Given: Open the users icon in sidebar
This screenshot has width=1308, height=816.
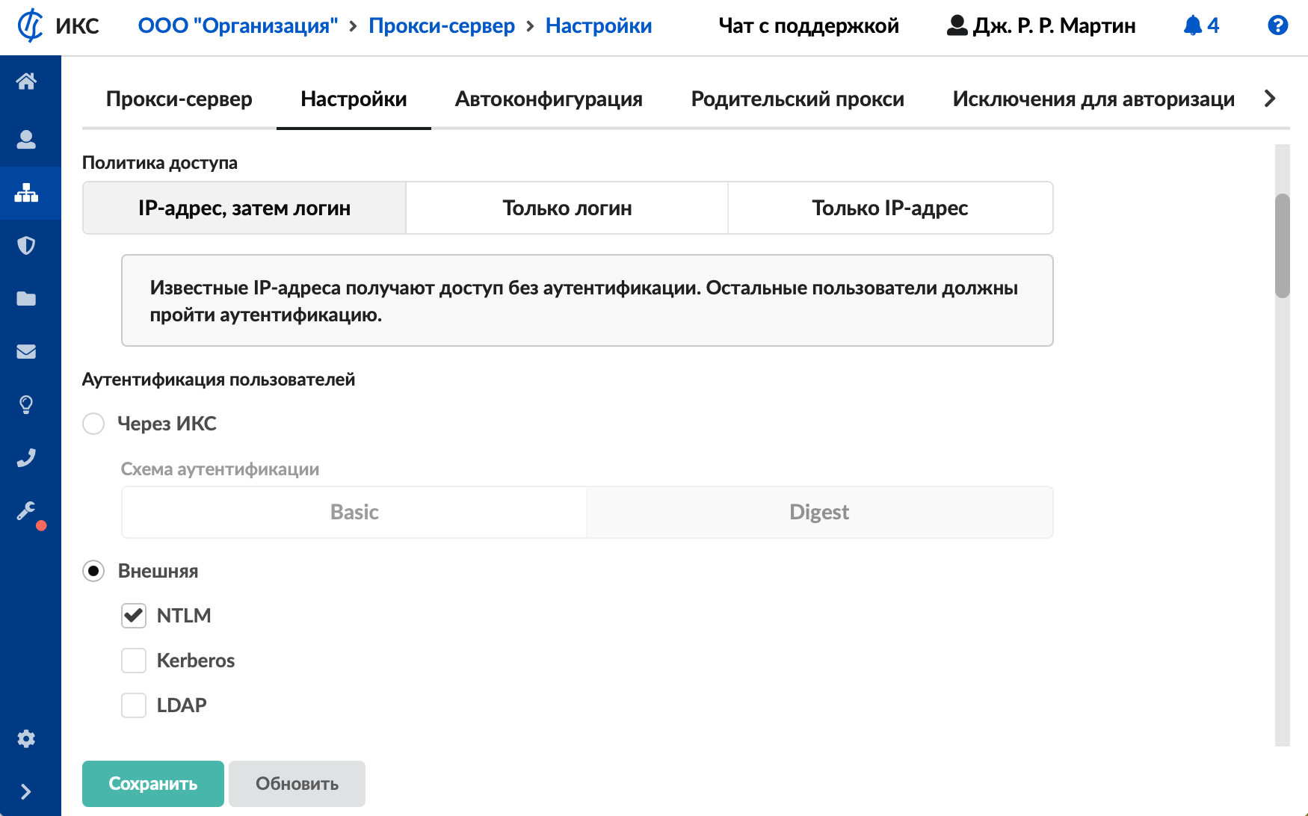Looking at the screenshot, I should [x=26, y=140].
